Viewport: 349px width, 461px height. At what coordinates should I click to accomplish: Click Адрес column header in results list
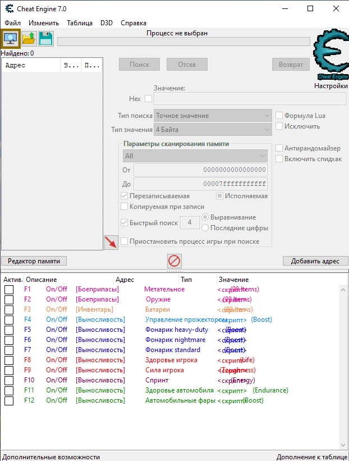point(31,65)
